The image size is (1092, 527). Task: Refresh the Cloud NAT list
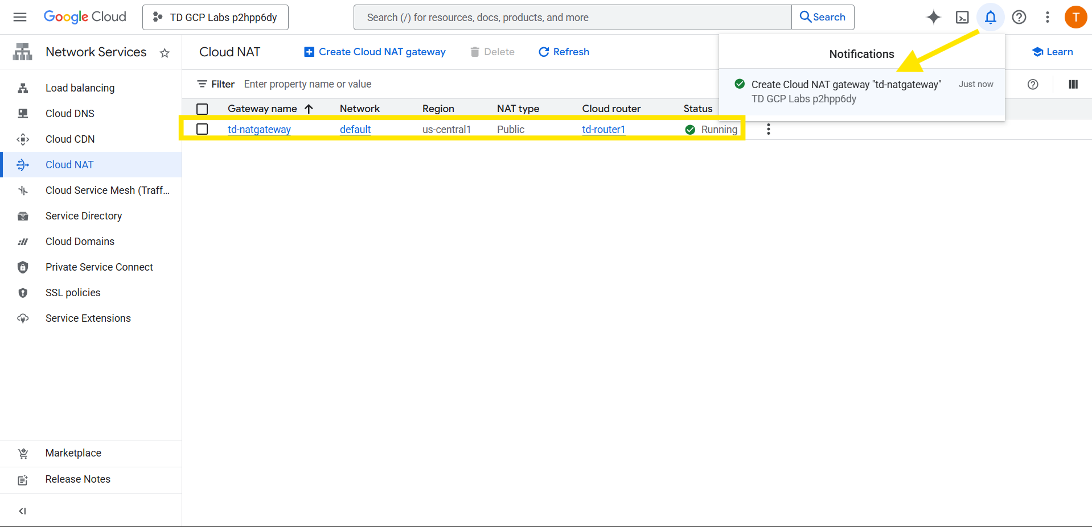coord(564,52)
